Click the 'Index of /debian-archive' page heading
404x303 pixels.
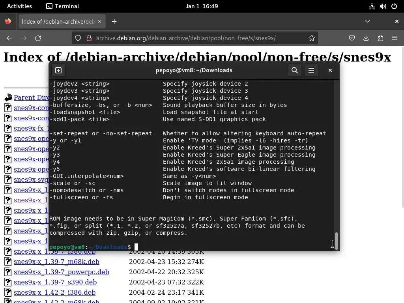pos(197,57)
